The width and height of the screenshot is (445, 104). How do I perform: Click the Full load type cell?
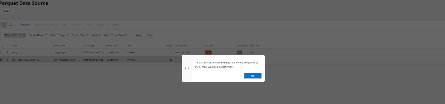coord(252,53)
